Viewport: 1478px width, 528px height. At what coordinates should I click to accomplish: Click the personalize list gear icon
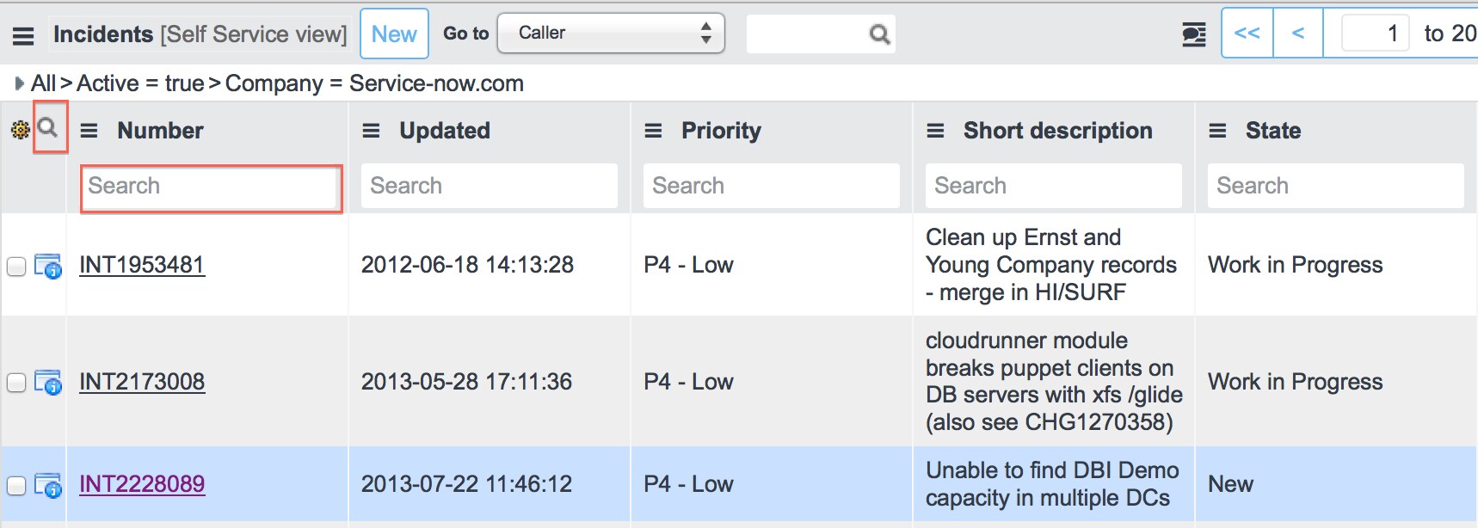(x=20, y=130)
